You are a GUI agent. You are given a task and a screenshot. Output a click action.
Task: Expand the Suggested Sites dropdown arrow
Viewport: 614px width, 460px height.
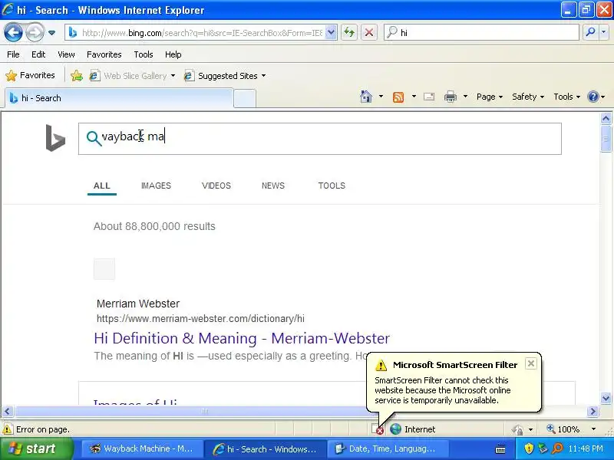(x=263, y=75)
